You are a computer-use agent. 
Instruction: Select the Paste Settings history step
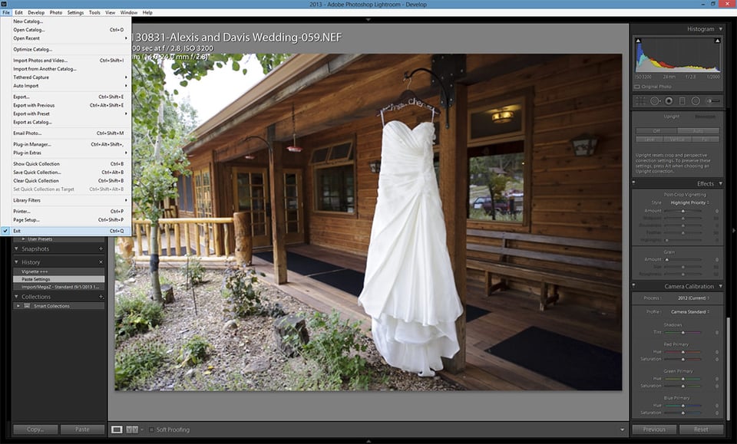tap(59, 279)
